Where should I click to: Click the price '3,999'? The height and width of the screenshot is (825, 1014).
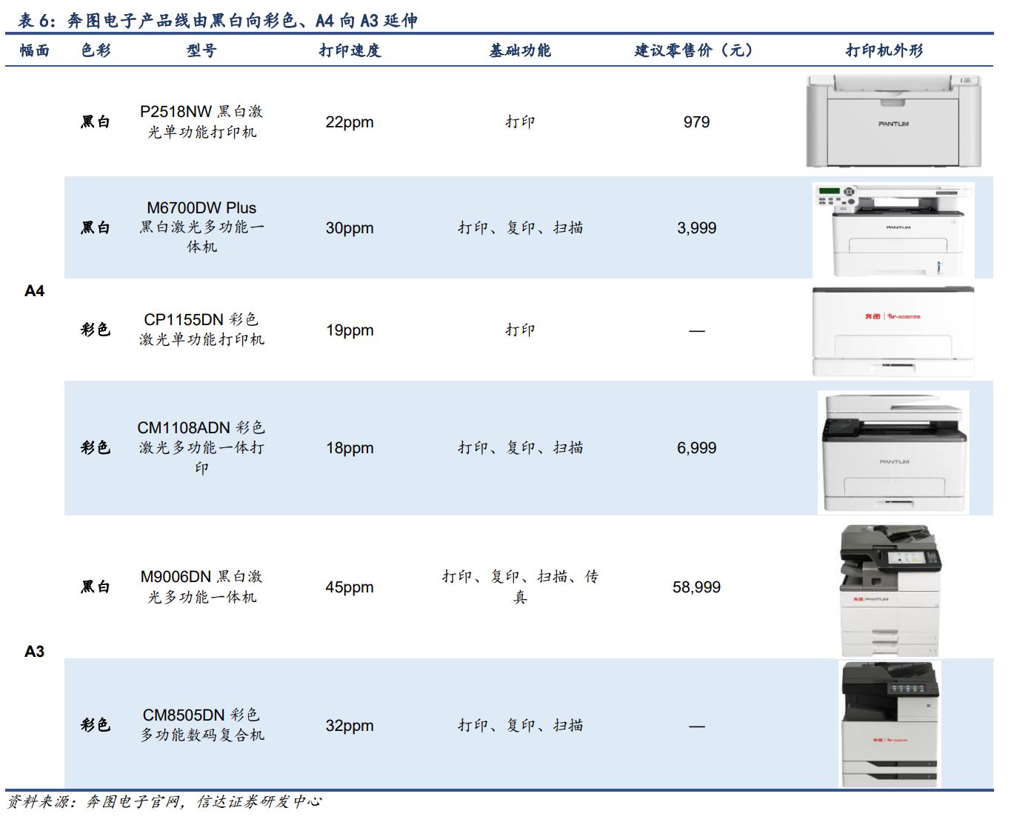[696, 228]
